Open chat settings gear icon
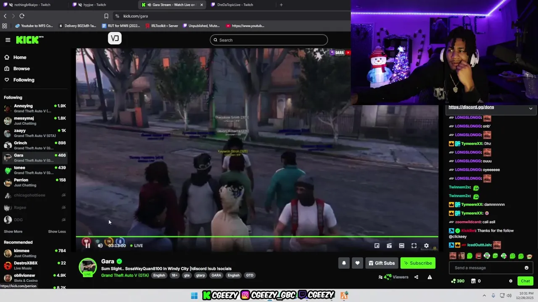 pyautogui.click(x=511, y=281)
